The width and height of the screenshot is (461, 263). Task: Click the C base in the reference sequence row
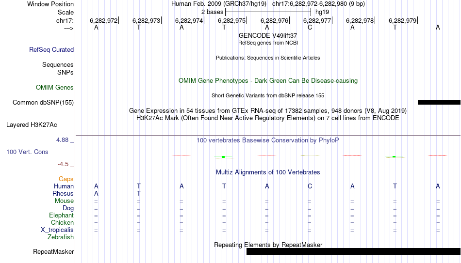tap(310, 27)
